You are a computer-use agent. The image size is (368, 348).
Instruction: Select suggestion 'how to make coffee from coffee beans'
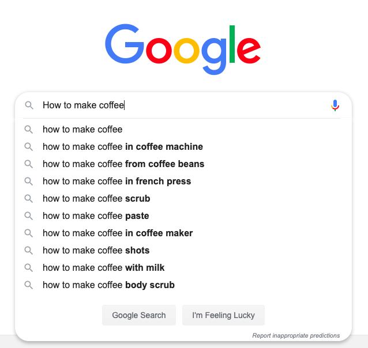pyautogui.click(x=123, y=164)
